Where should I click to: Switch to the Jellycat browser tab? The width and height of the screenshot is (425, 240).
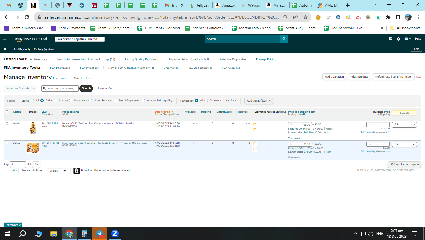(199, 5)
